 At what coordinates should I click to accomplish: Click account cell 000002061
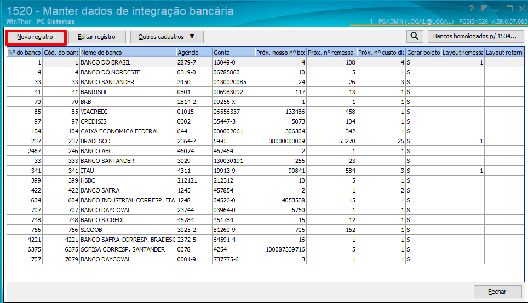(233, 131)
